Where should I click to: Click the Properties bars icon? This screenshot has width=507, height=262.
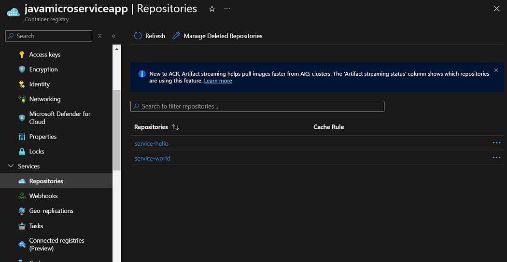(22, 137)
